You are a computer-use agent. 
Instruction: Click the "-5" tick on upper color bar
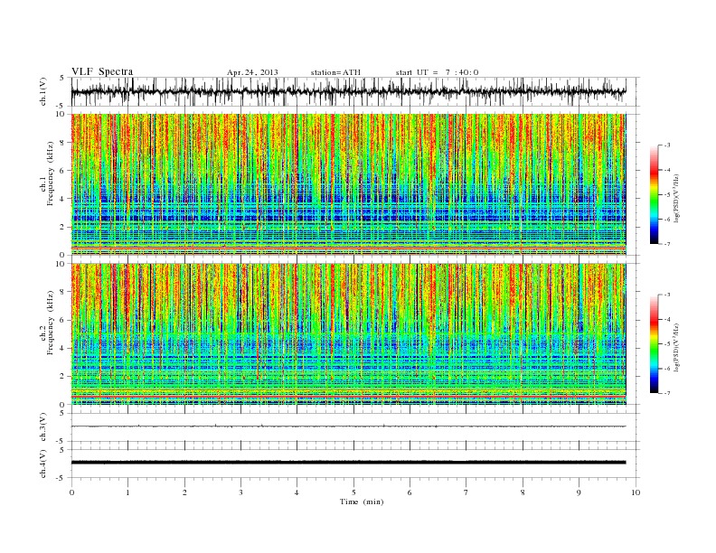(667, 195)
